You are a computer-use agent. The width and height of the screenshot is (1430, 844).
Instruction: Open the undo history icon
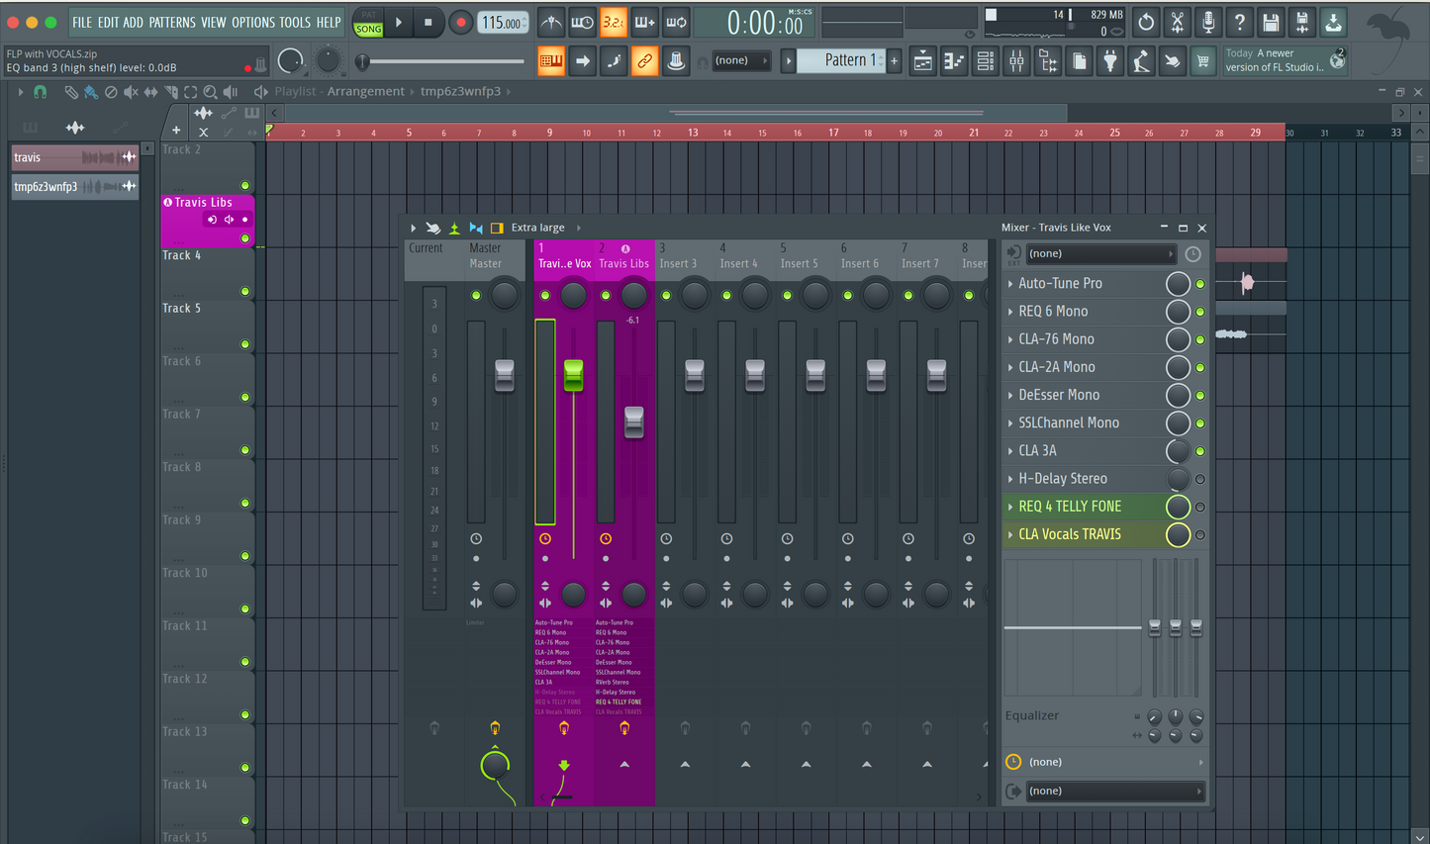pyautogui.click(x=1146, y=22)
